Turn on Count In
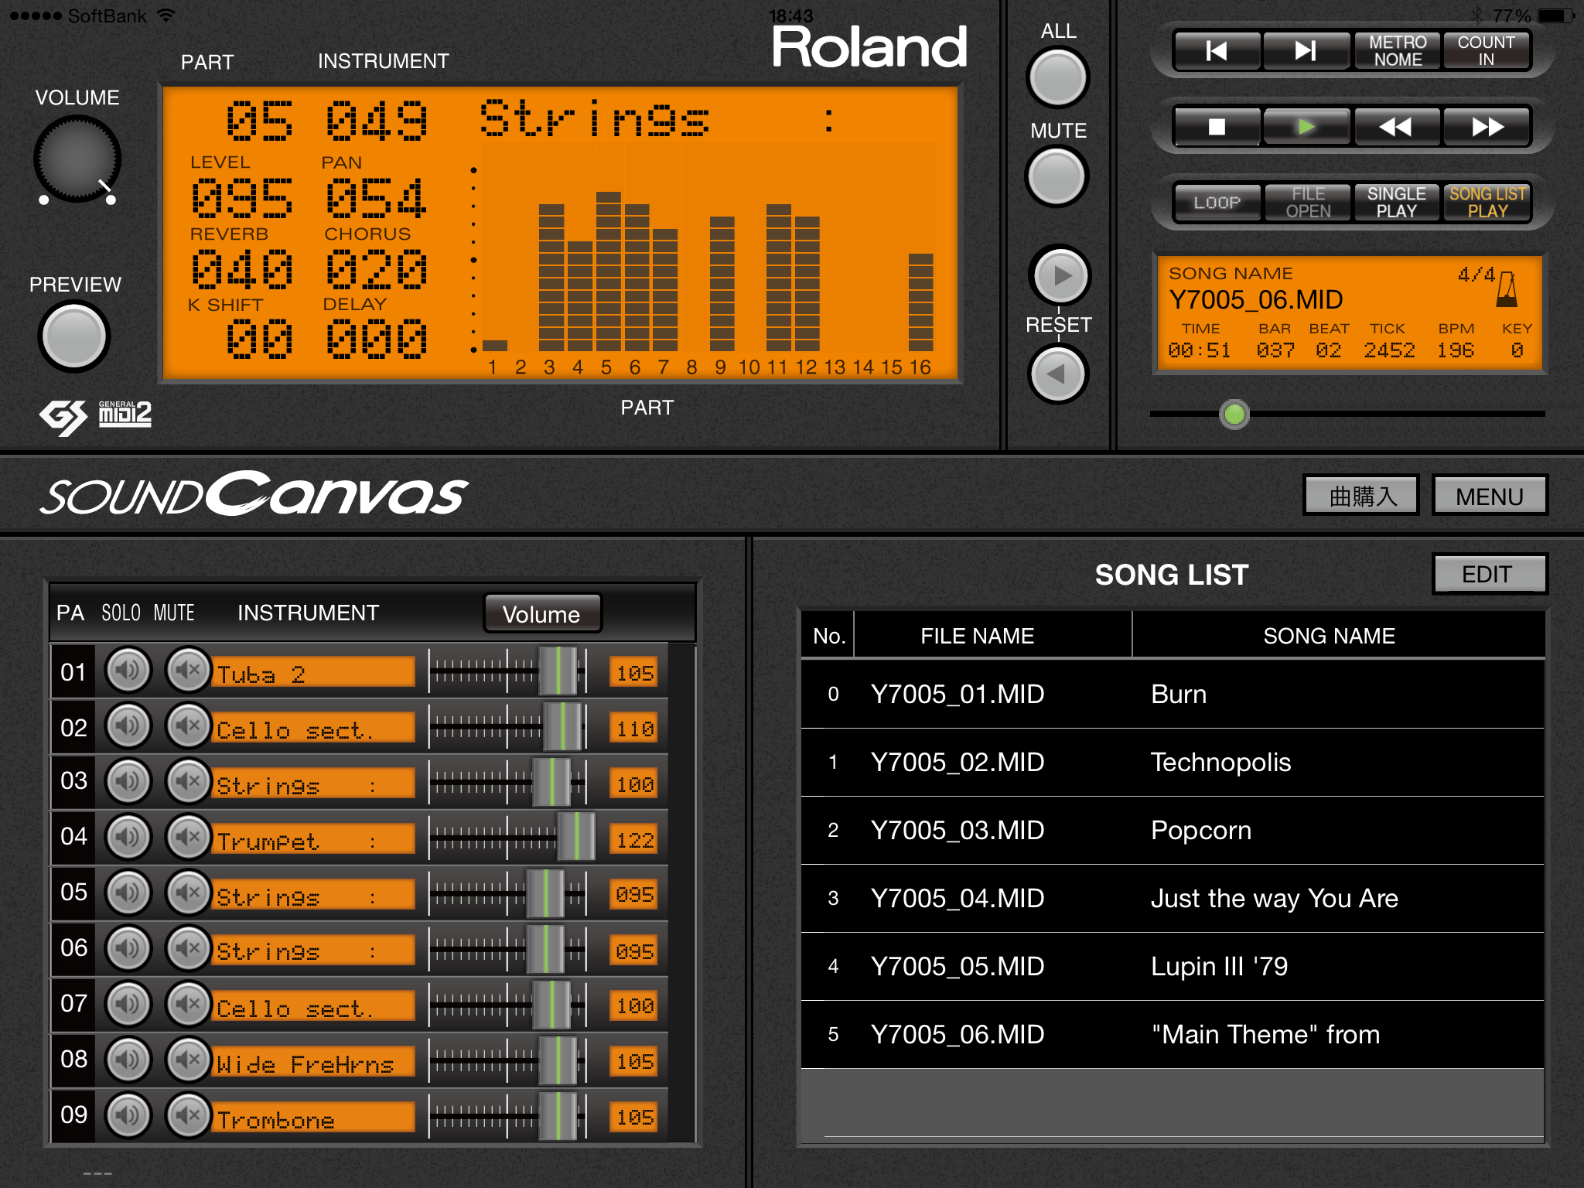1584x1188 pixels. click(x=1486, y=50)
